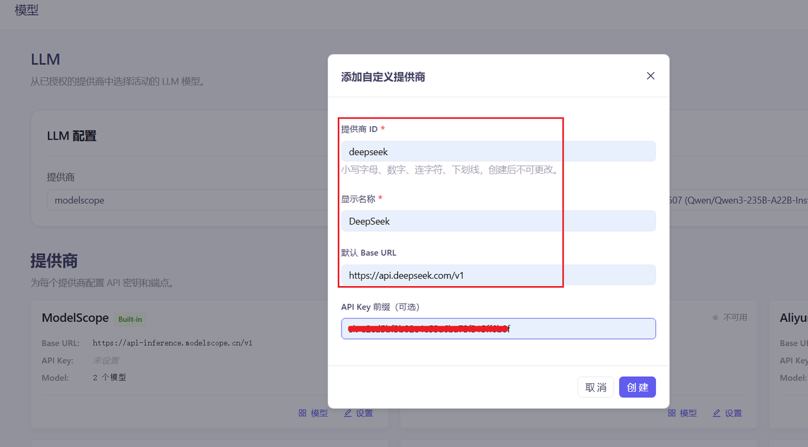This screenshot has height=447, width=808.
Task: Click the LLM 配置 heading
Action: tap(71, 136)
